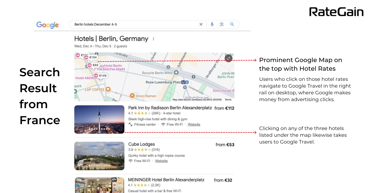Click the LAP COFFEE coffee cup map icon
370x193 pixels.
coord(108,89)
